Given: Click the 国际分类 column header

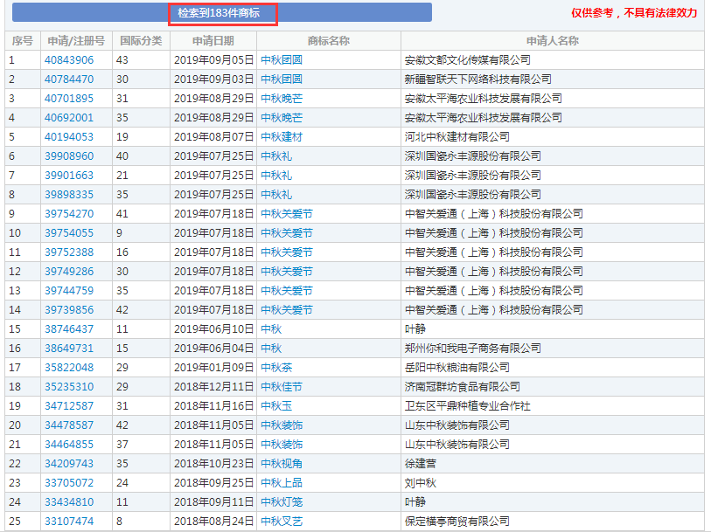Looking at the screenshot, I should pyautogui.click(x=141, y=41).
